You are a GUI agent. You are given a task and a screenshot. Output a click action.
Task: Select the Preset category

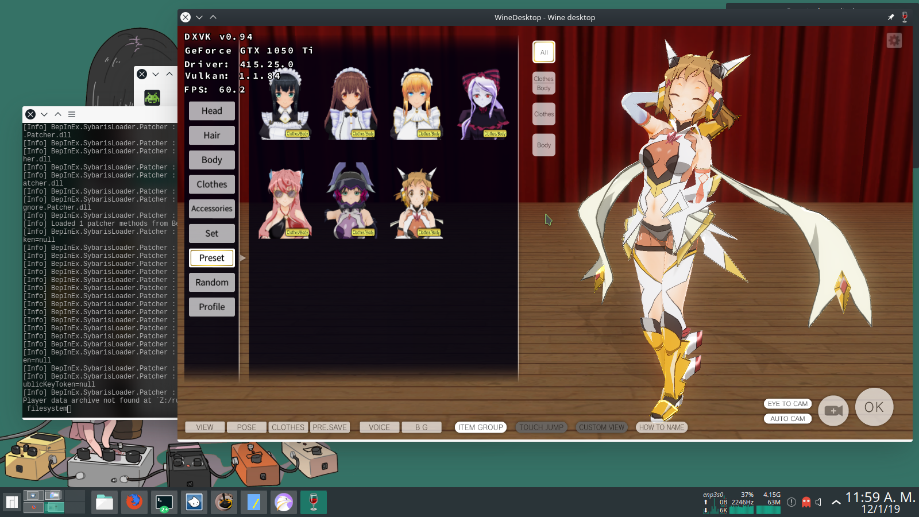(212, 258)
